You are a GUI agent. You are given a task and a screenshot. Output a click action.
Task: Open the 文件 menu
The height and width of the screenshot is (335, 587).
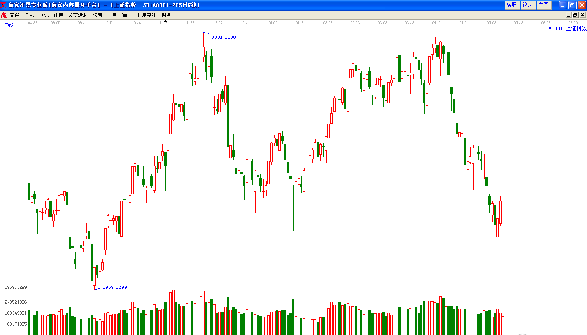[15, 15]
